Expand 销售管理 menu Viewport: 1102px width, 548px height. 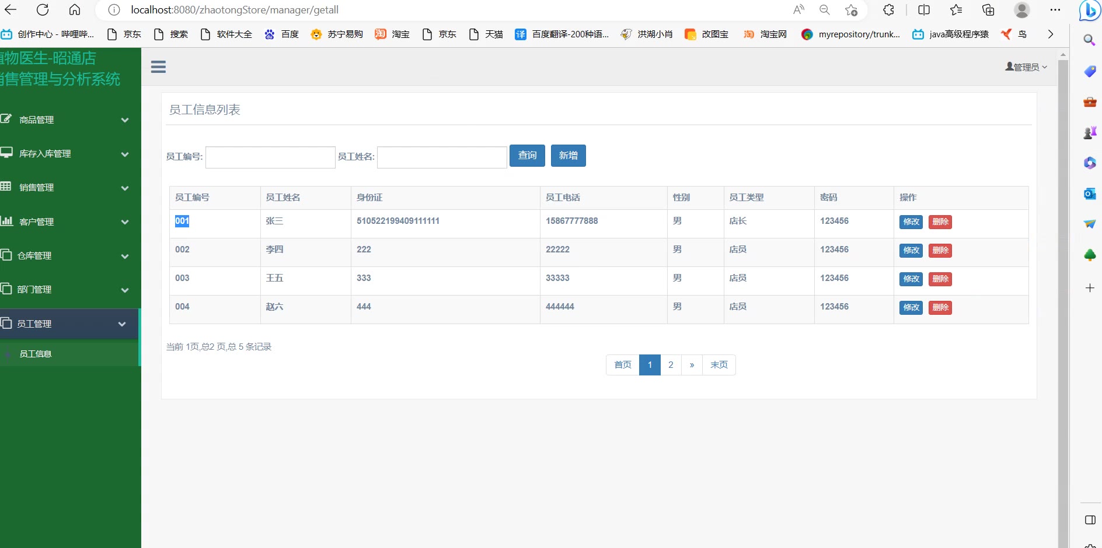click(x=70, y=187)
